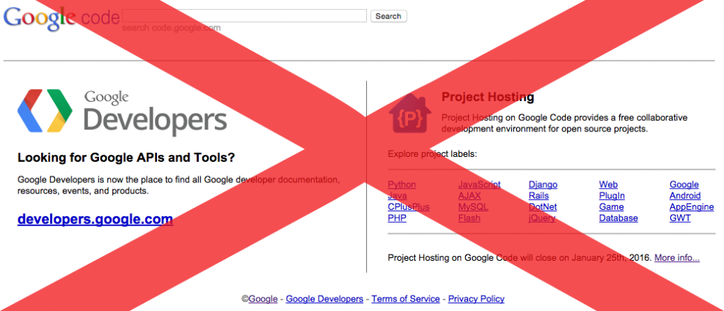Viewport: 724px width, 311px height.
Task: Open the Android project label
Action: pos(685,196)
